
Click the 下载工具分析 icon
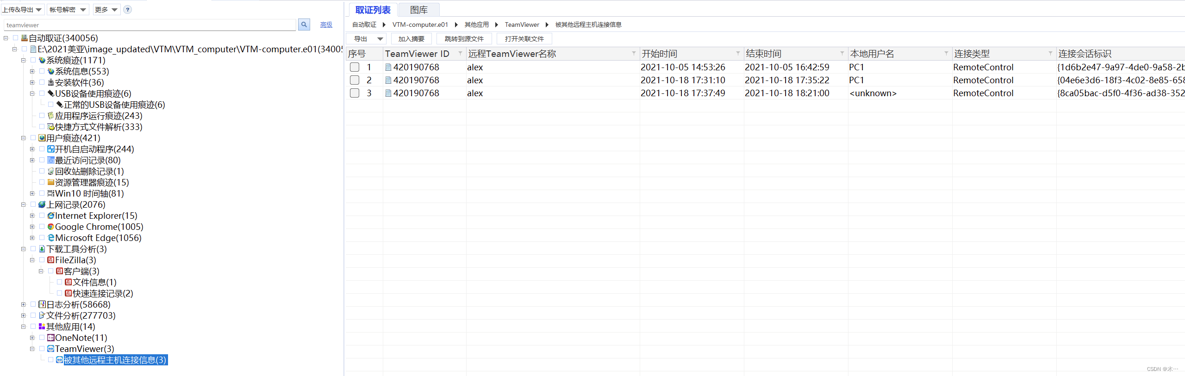click(x=42, y=249)
